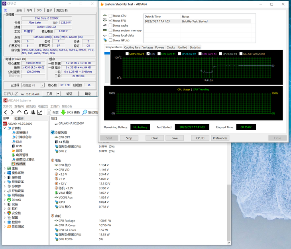
Task: Select 计算机名称 in the tree
Action: coord(22,137)
